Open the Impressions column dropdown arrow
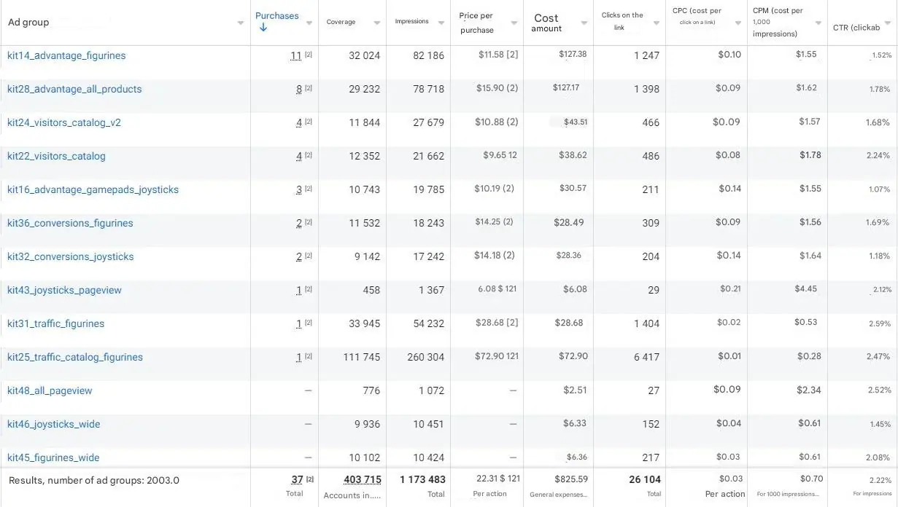The image size is (898, 507). [441, 23]
